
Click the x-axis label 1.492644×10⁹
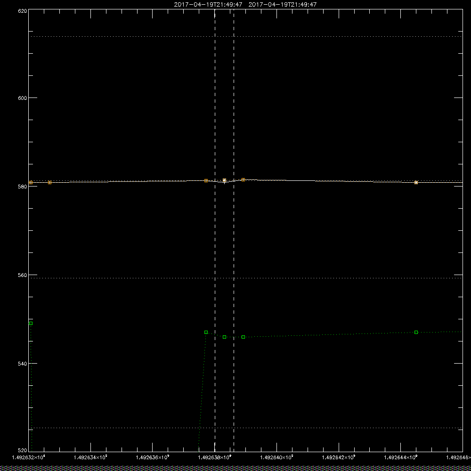401,457
